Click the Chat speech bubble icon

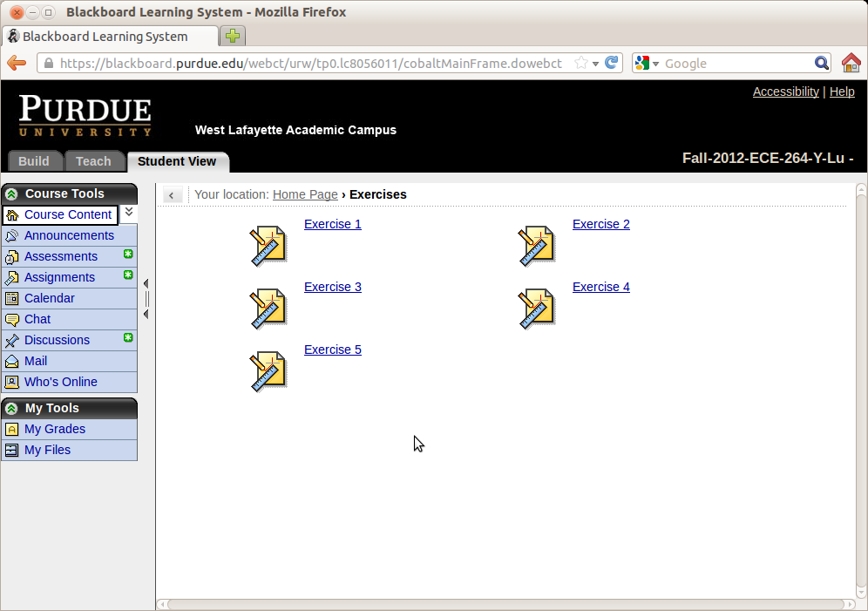coord(12,319)
